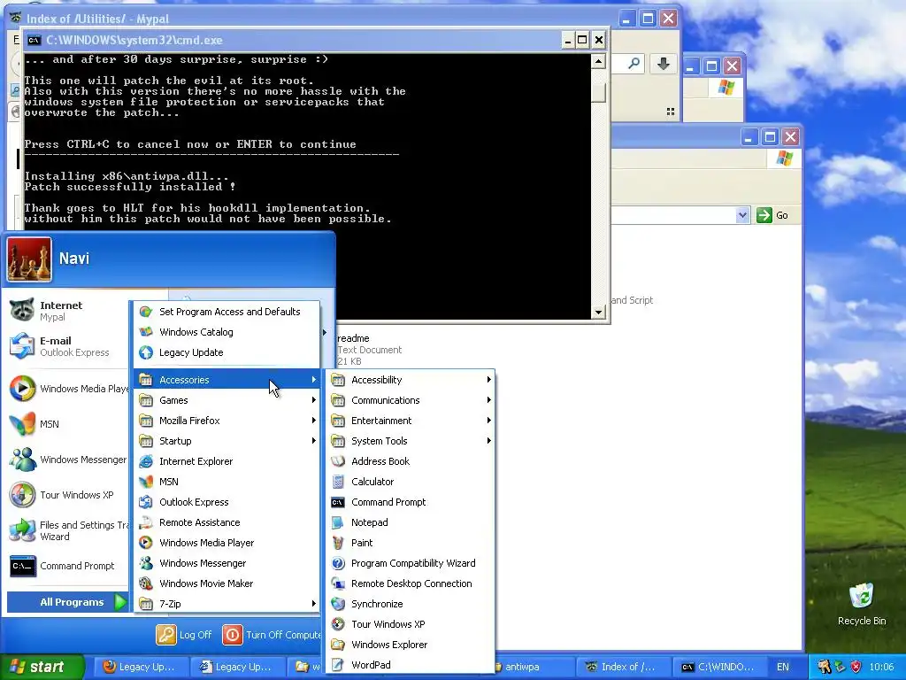Viewport: 906px width, 680px height.
Task: Click the Log Off button
Action: tap(184, 635)
